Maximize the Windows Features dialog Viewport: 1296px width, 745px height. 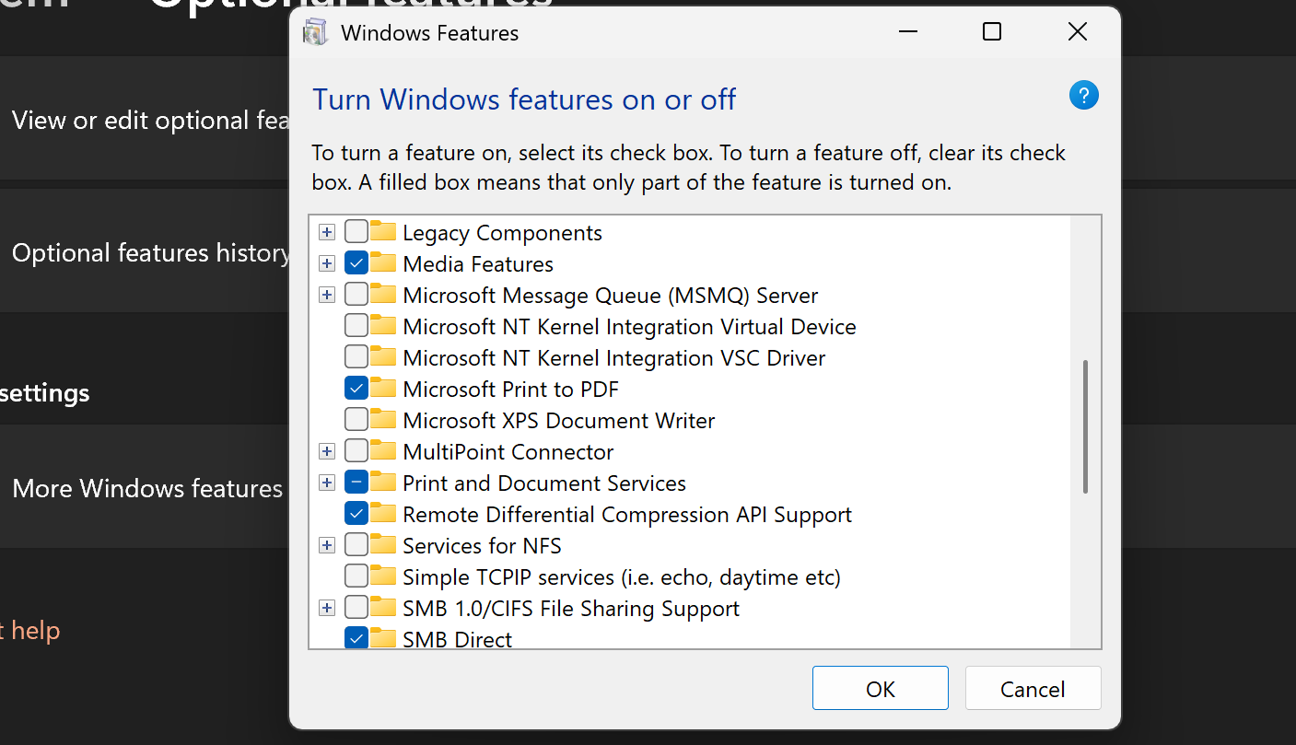pyautogui.click(x=992, y=32)
